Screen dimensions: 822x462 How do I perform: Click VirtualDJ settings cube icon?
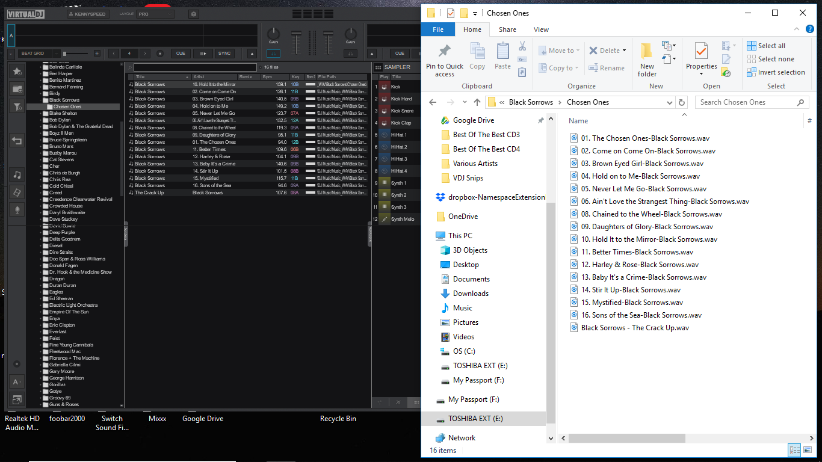[193, 14]
